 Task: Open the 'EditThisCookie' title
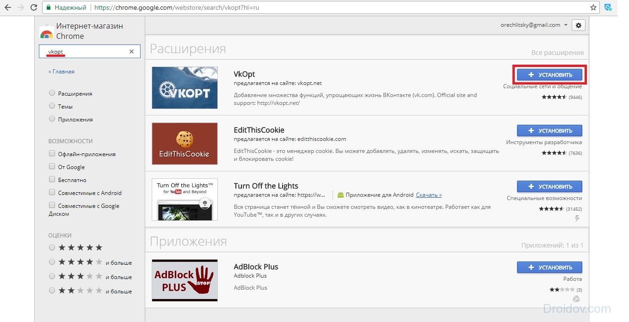click(259, 130)
